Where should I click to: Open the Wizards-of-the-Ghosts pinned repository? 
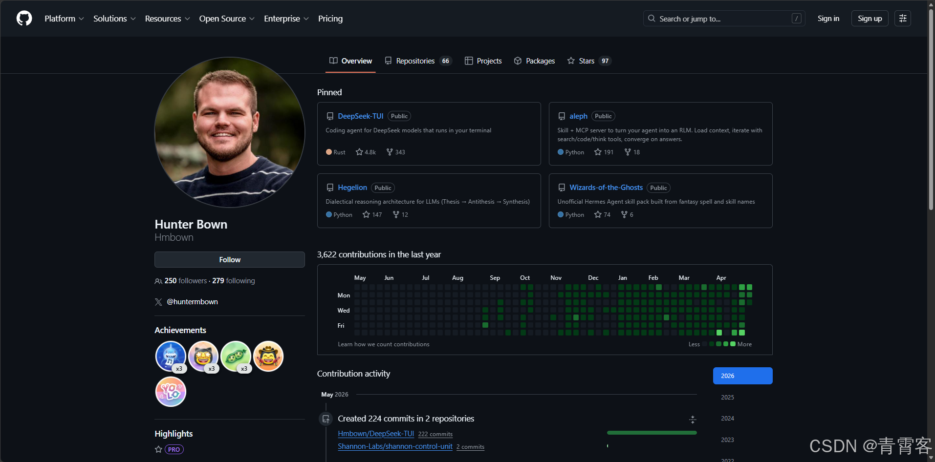coord(606,188)
